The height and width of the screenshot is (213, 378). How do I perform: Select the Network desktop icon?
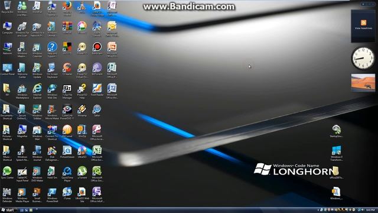pyautogui.click(x=7, y=49)
